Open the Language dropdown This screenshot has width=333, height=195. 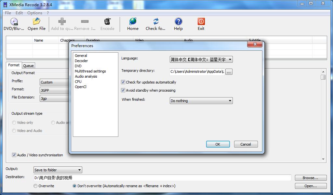201,59
